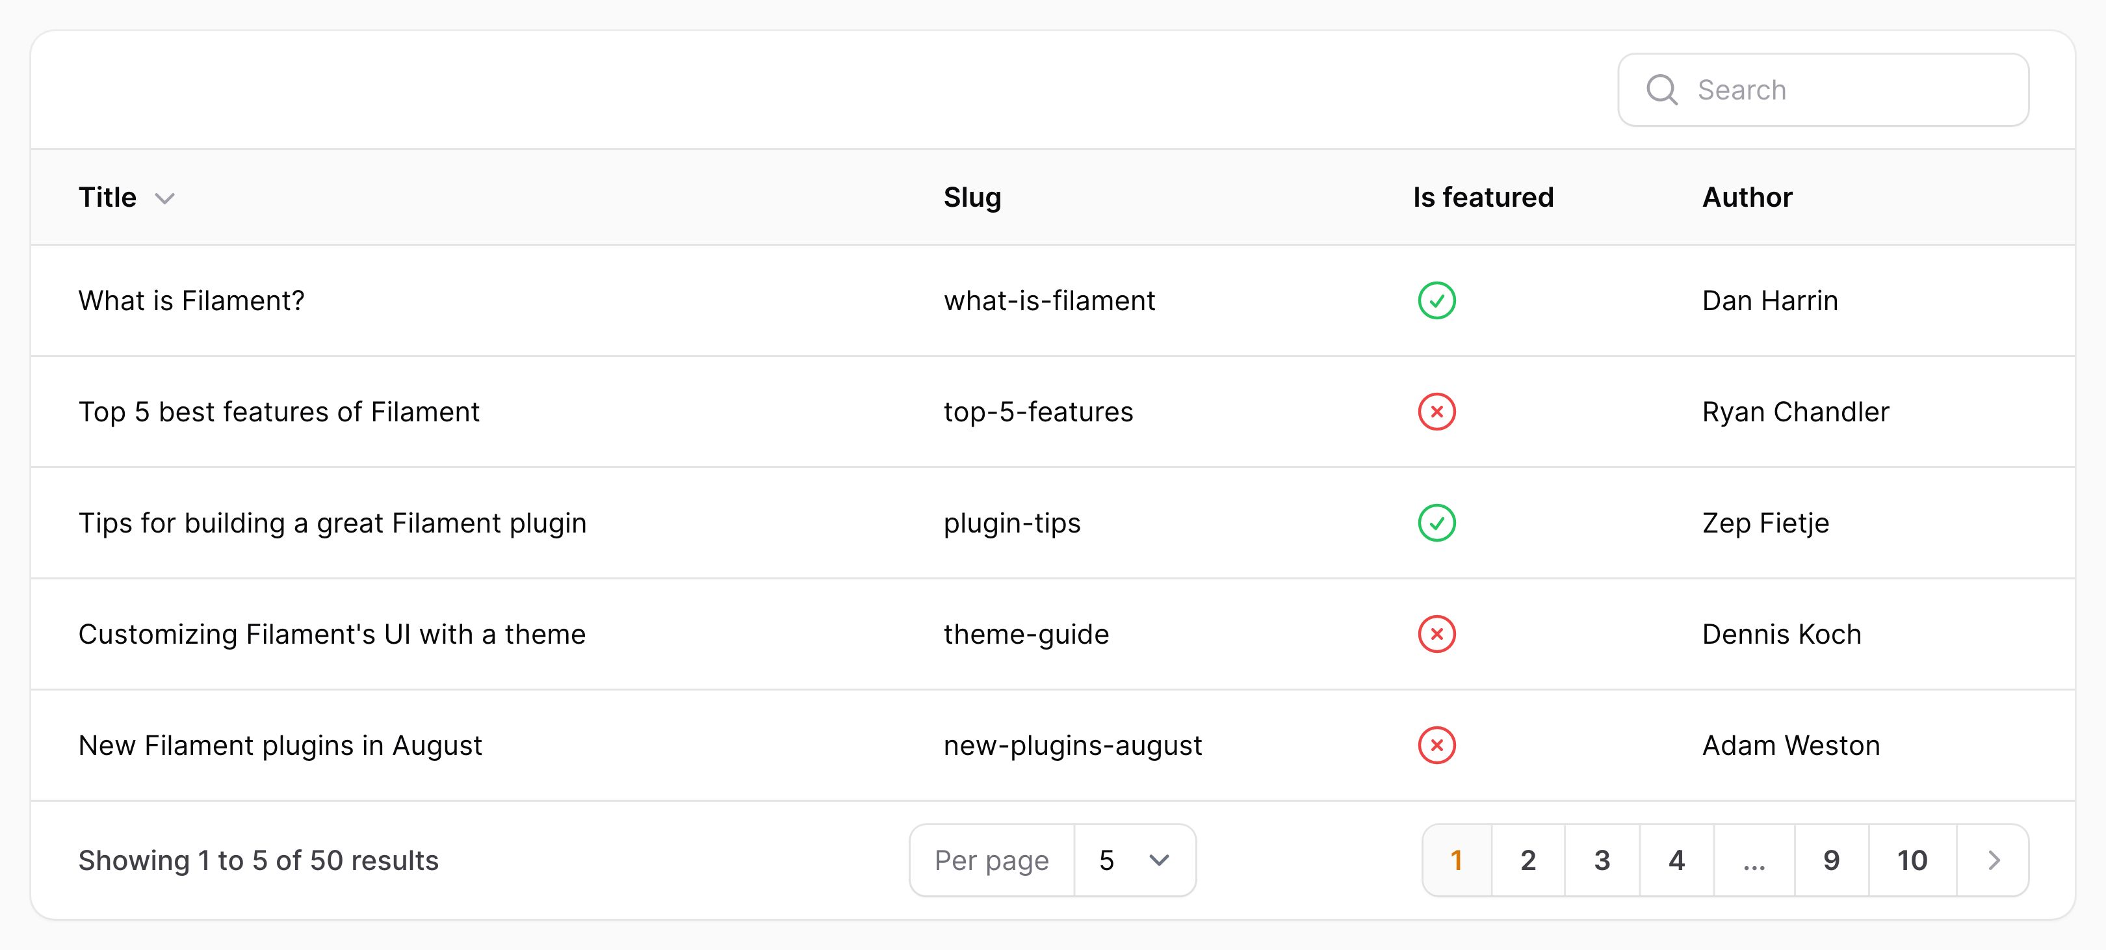Click the Slug column header
2106x950 pixels.
[972, 197]
